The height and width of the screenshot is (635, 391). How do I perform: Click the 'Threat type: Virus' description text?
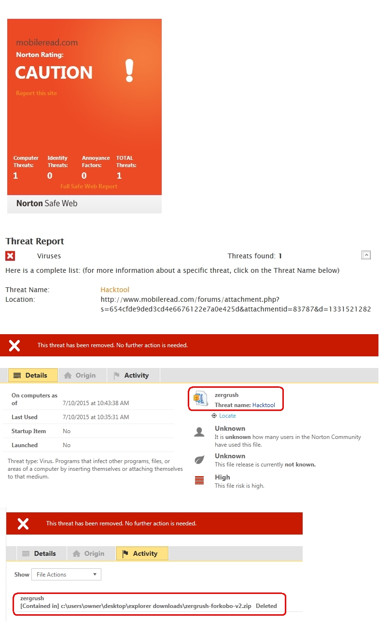tap(95, 469)
